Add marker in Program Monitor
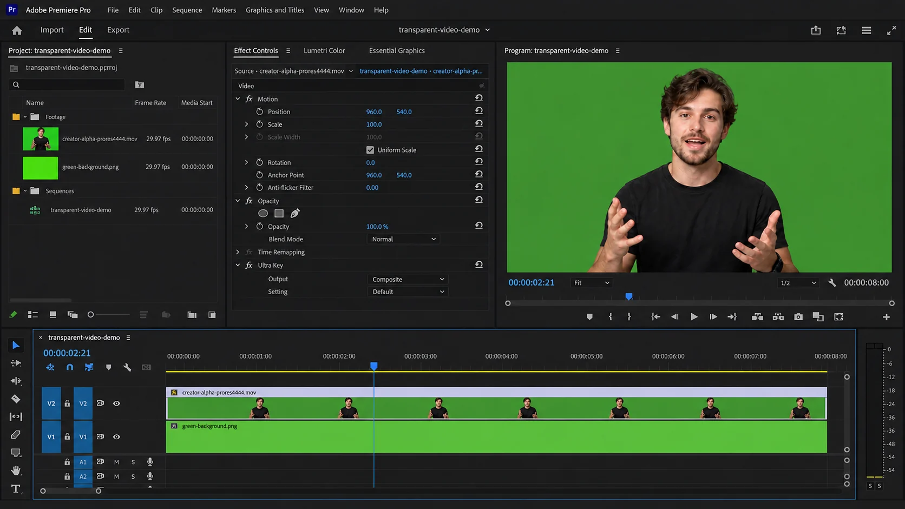 tap(589, 317)
